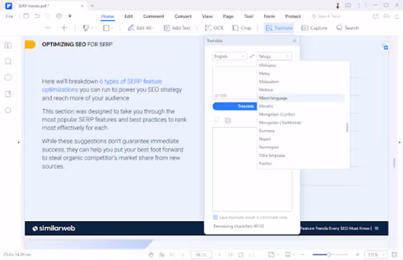Viewport: 403px width, 260px height.
Task: Open the Form tab
Action: (x=269, y=16)
